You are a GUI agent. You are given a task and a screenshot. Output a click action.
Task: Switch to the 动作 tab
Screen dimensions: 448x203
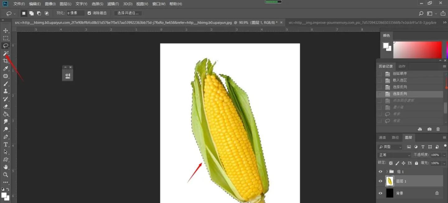402,66
